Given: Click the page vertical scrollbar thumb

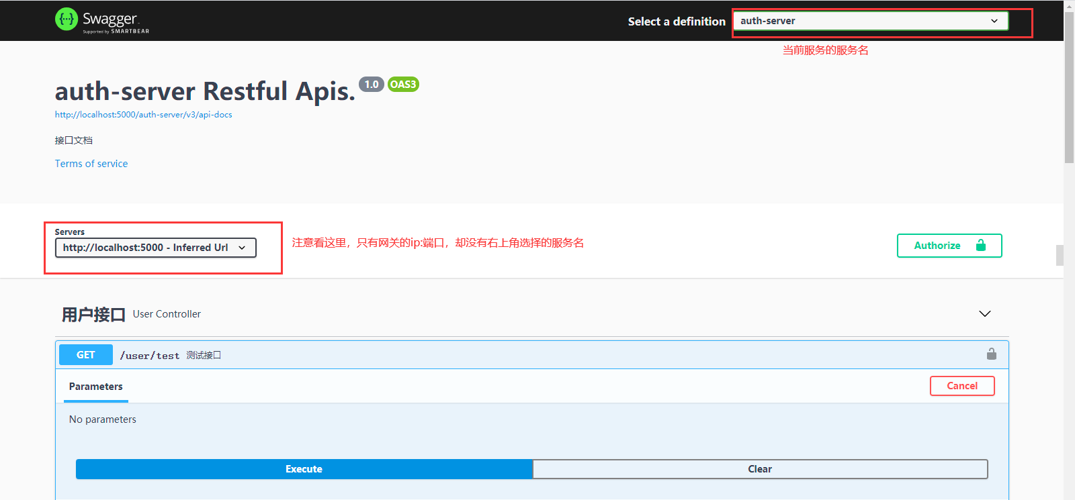Looking at the screenshot, I should (x=1069, y=87).
